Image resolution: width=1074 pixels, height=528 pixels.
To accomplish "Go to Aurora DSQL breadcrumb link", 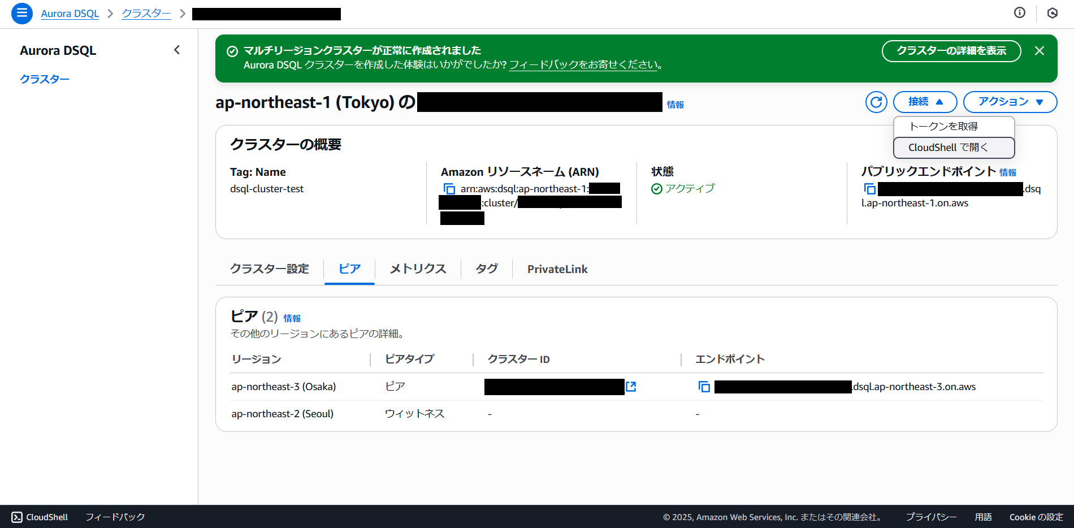I will pyautogui.click(x=70, y=14).
